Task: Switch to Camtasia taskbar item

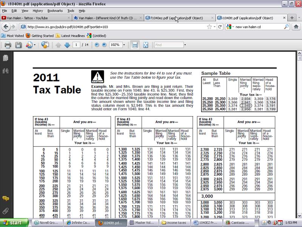Action: 239,222
